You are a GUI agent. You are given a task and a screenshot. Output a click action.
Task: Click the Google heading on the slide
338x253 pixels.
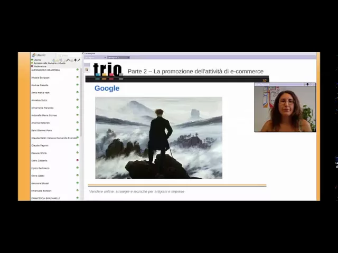(107, 88)
